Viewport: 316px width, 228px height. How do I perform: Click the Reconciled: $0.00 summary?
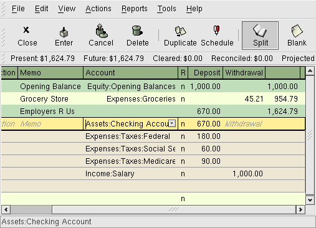242,59
